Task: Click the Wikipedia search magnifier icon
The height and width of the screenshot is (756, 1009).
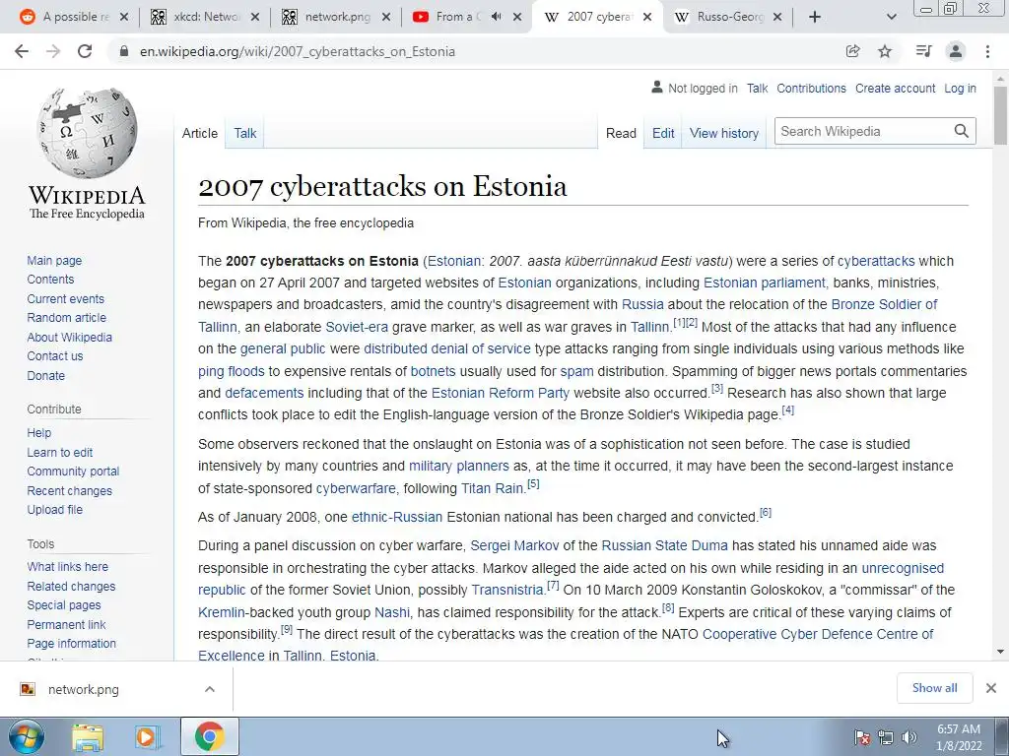Action: point(962,131)
